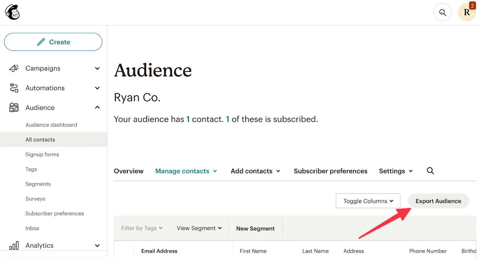Click the Analytics bar chart icon
Screen dimensions: 481x258
pyautogui.click(x=14, y=245)
